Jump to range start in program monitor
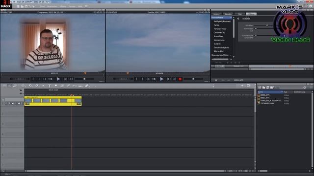Image resolution: width=314 pixels, height=176 pixels. pyautogui.click(x=45, y=79)
